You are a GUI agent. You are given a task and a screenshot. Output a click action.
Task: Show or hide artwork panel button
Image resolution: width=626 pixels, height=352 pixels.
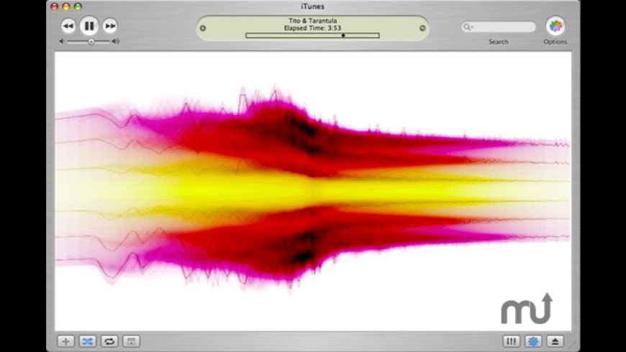click(132, 342)
